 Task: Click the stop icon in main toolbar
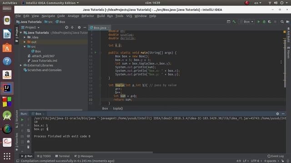(x=275, y=22)
